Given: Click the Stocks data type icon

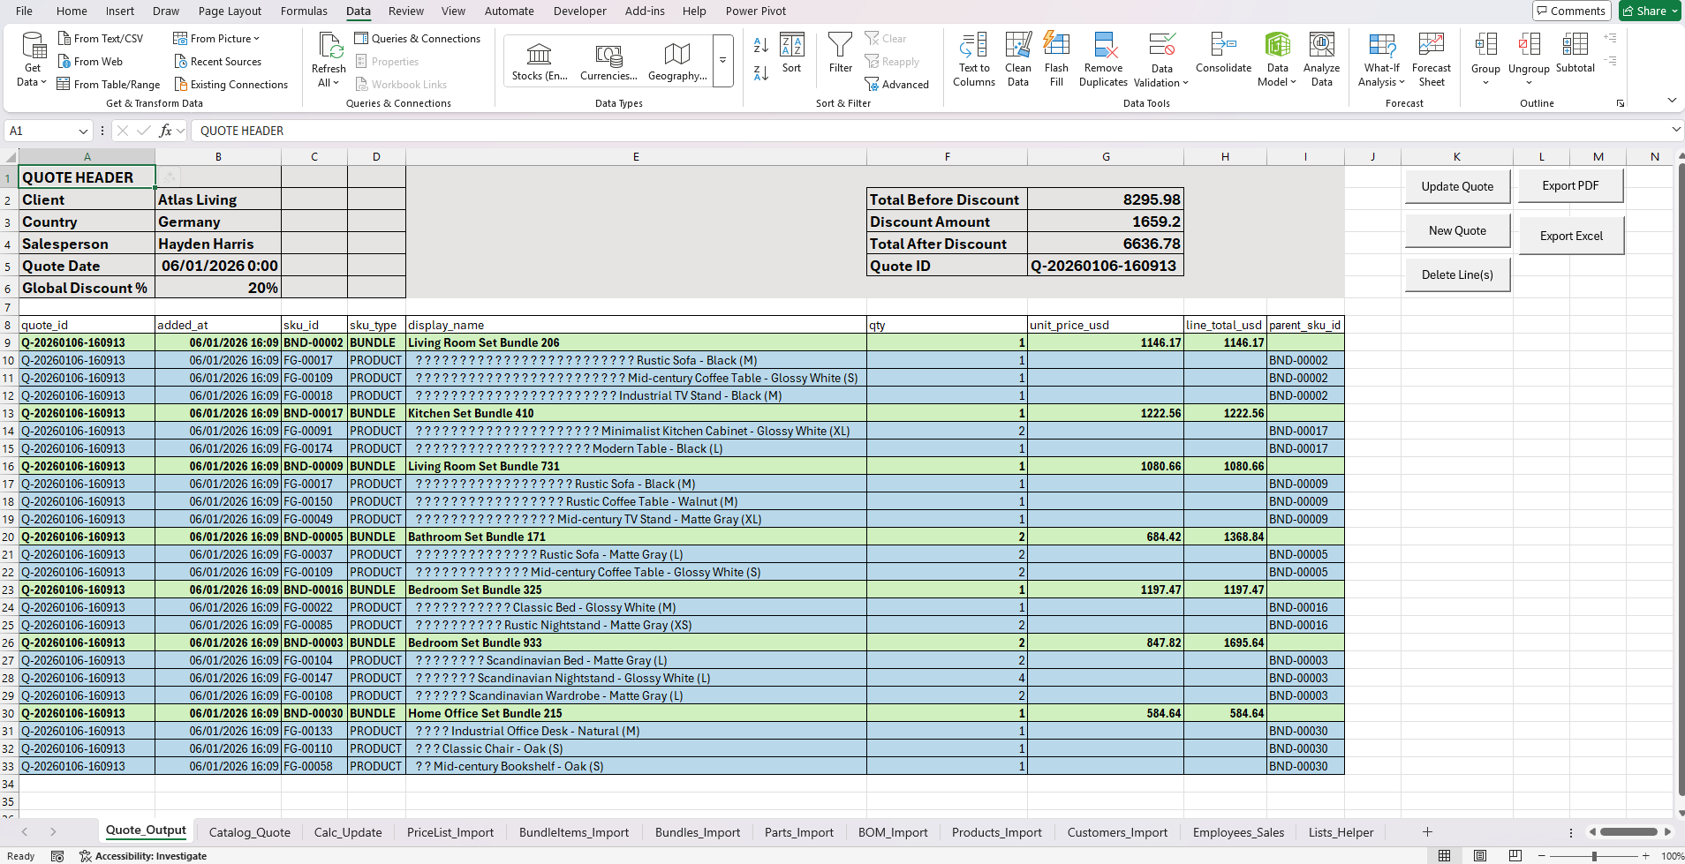Looking at the screenshot, I should click(x=539, y=58).
